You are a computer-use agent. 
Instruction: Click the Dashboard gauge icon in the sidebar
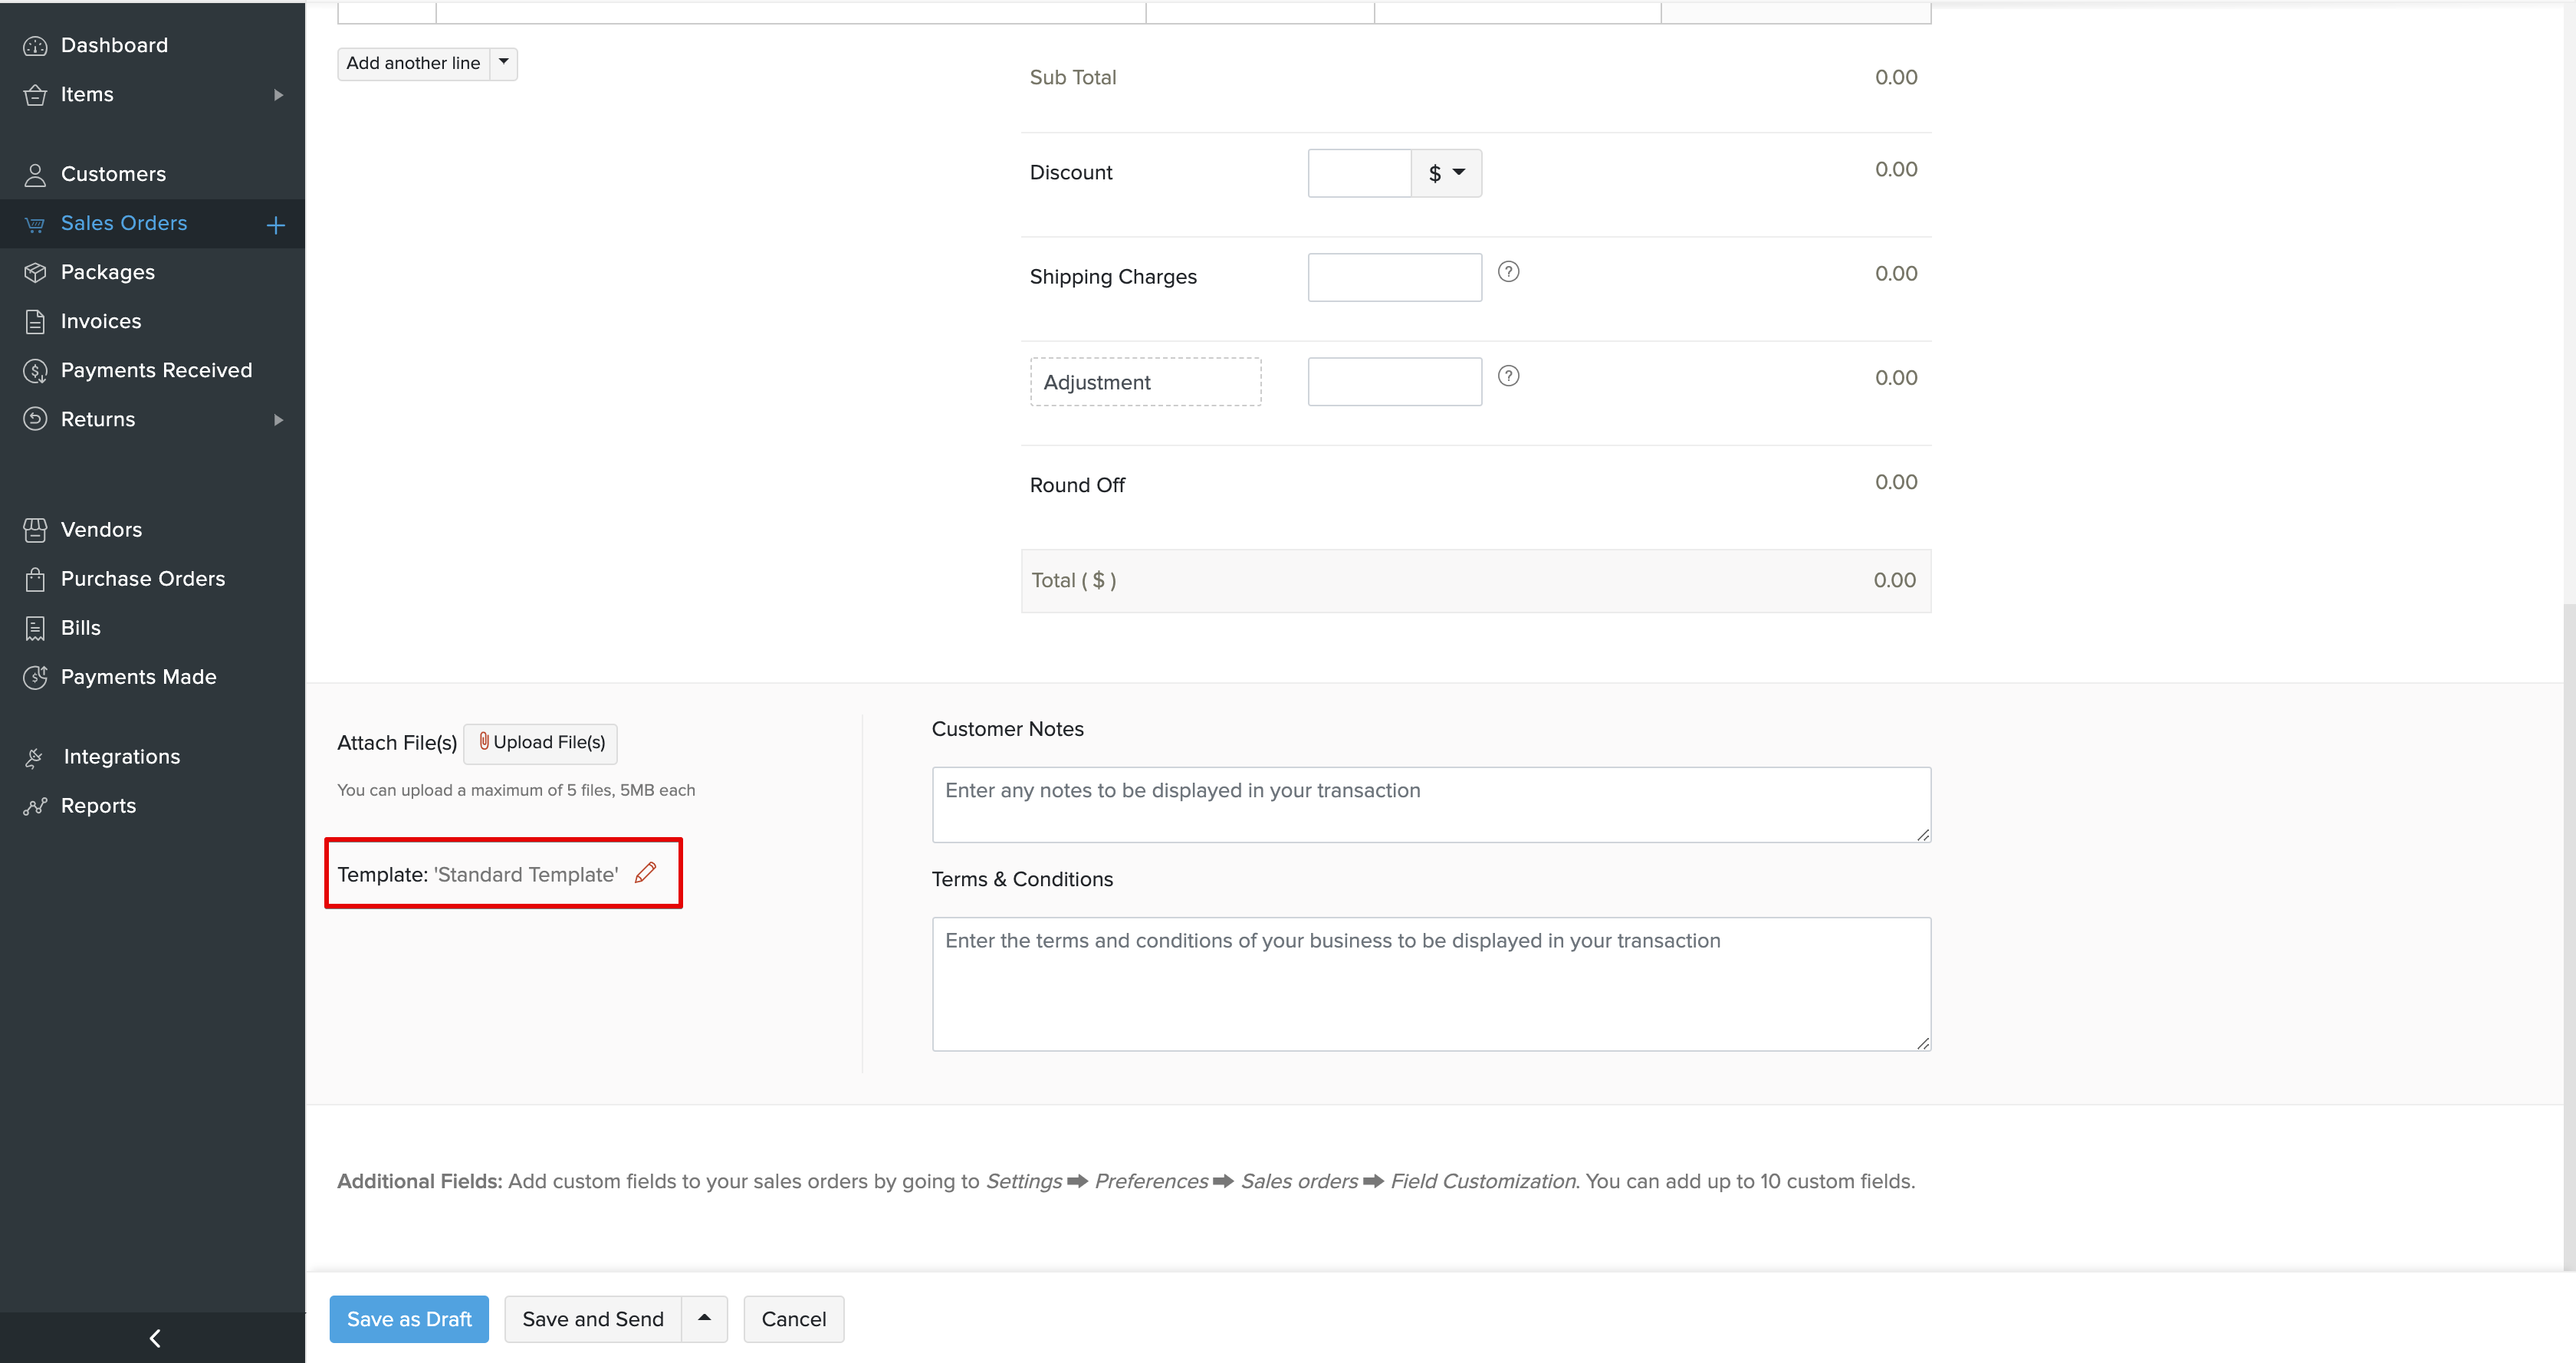[x=35, y=46]
